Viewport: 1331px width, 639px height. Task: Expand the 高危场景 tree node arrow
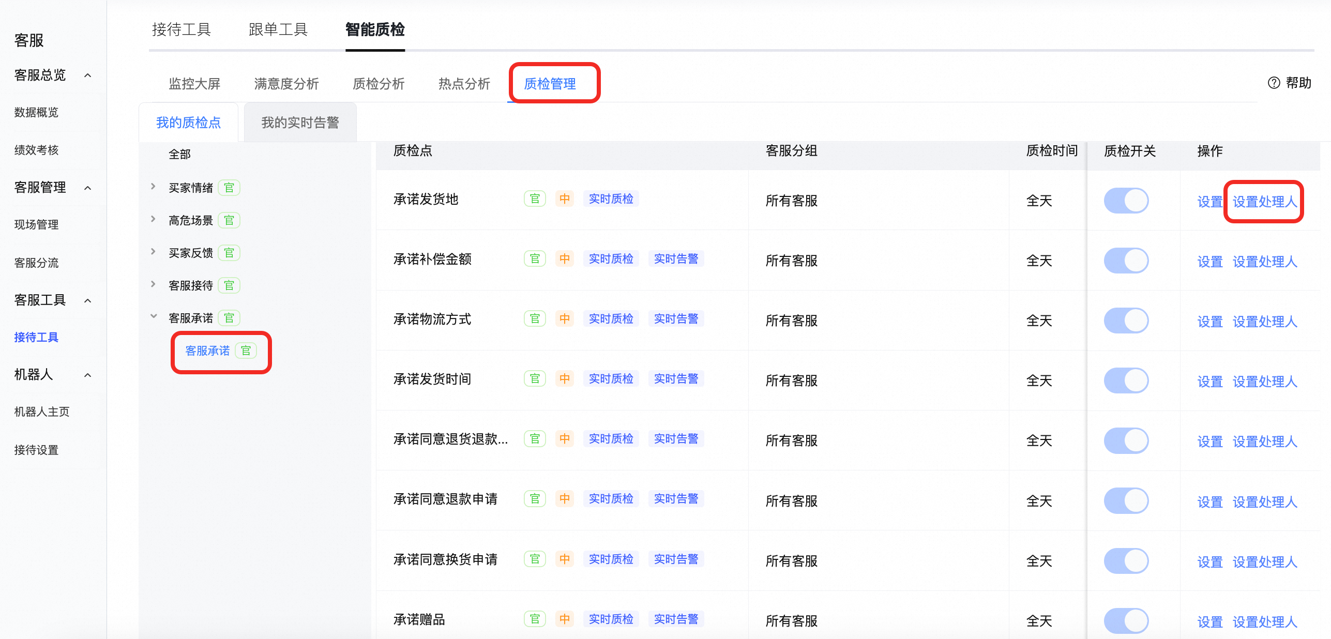pyautogui.click(x=153, y=219)
